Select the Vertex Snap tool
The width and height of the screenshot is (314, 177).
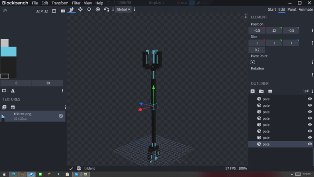[x=106, y=9]
